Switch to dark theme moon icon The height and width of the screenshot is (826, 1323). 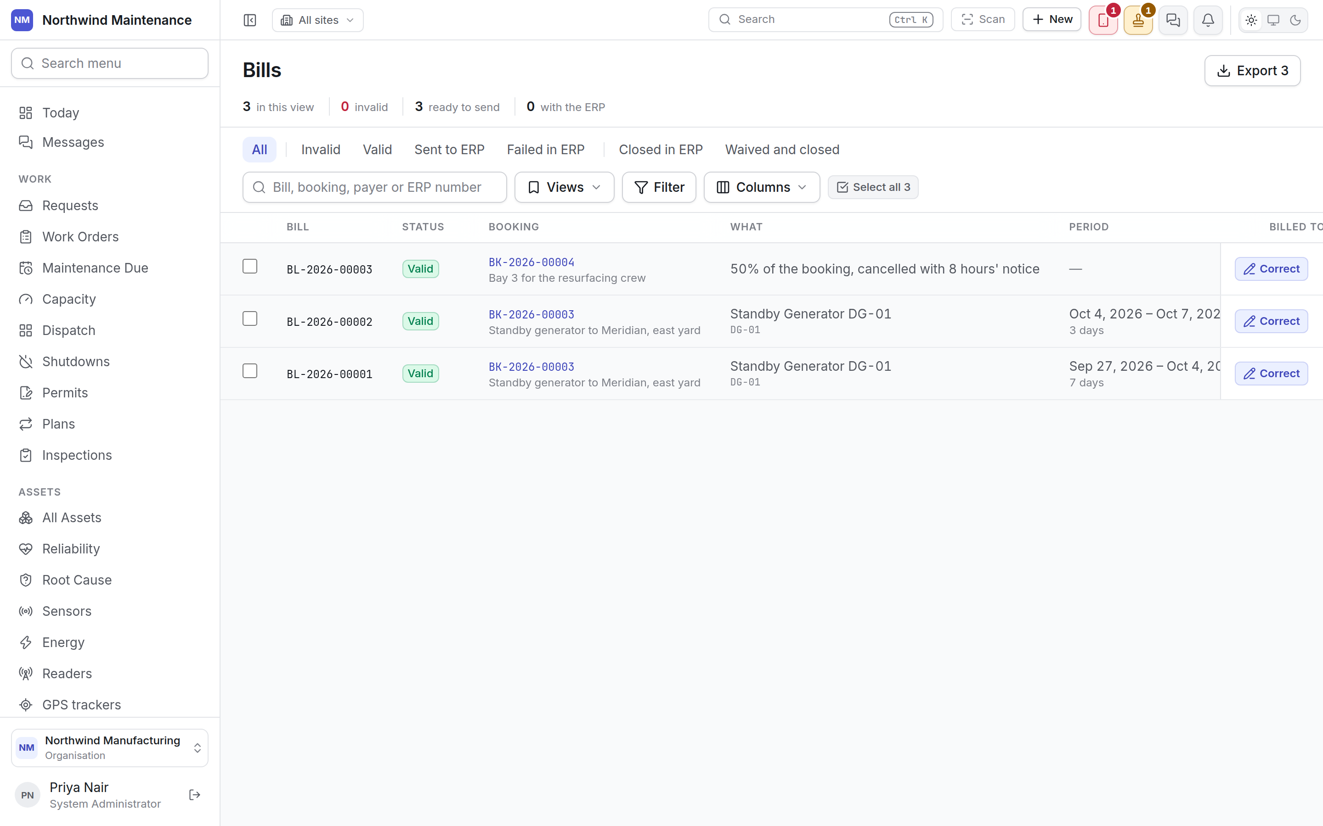pyautogui.click(x=1295, y=20)
